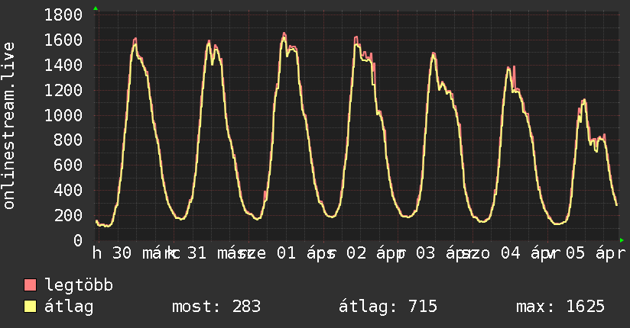Click the green arrow atop the y-axis
630x328 pixels.
tap(95, 8)
